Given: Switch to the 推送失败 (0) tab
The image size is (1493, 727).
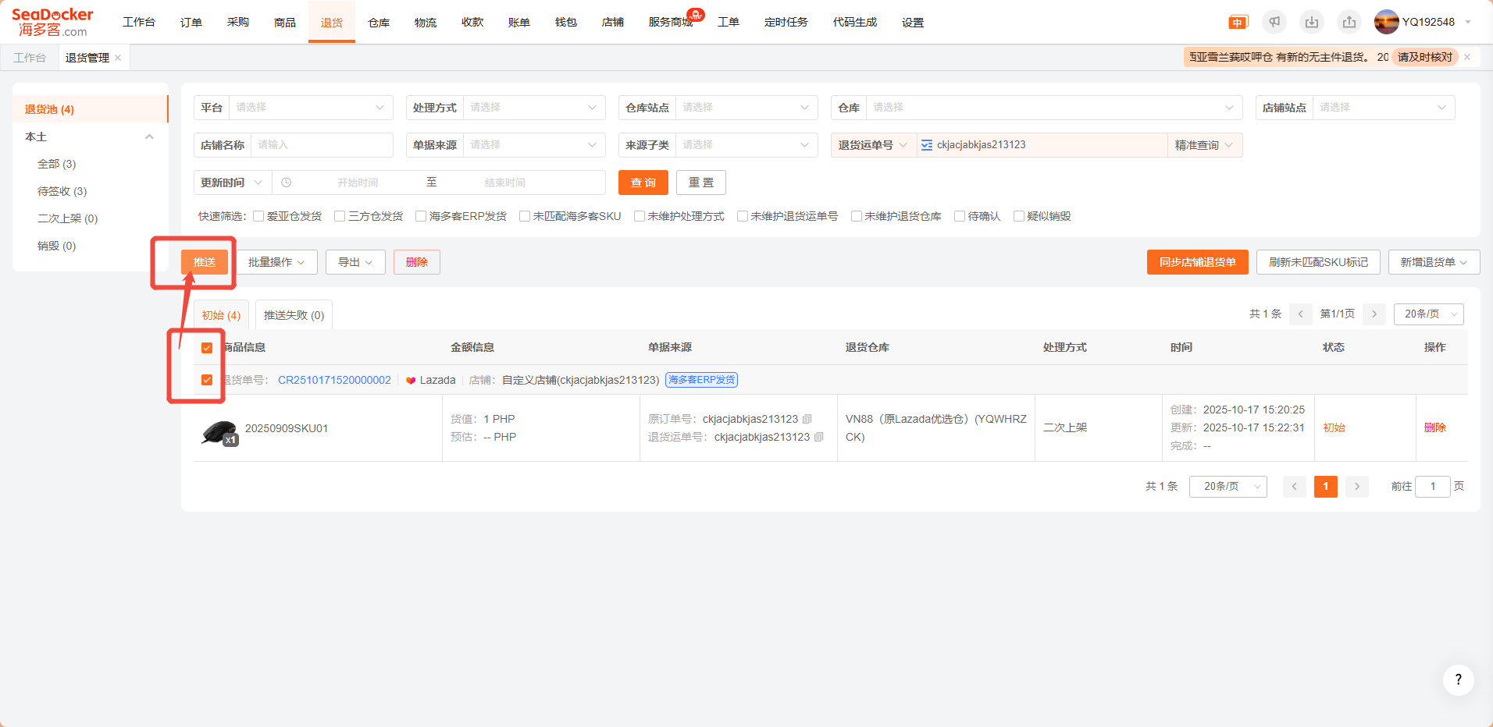Looking at the screenshot, I should 294,315.
